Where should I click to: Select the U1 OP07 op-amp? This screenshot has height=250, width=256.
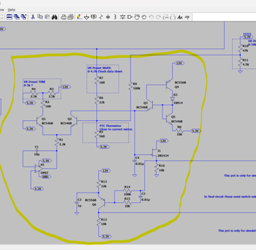pyautogui.click(x=39, y=169)
